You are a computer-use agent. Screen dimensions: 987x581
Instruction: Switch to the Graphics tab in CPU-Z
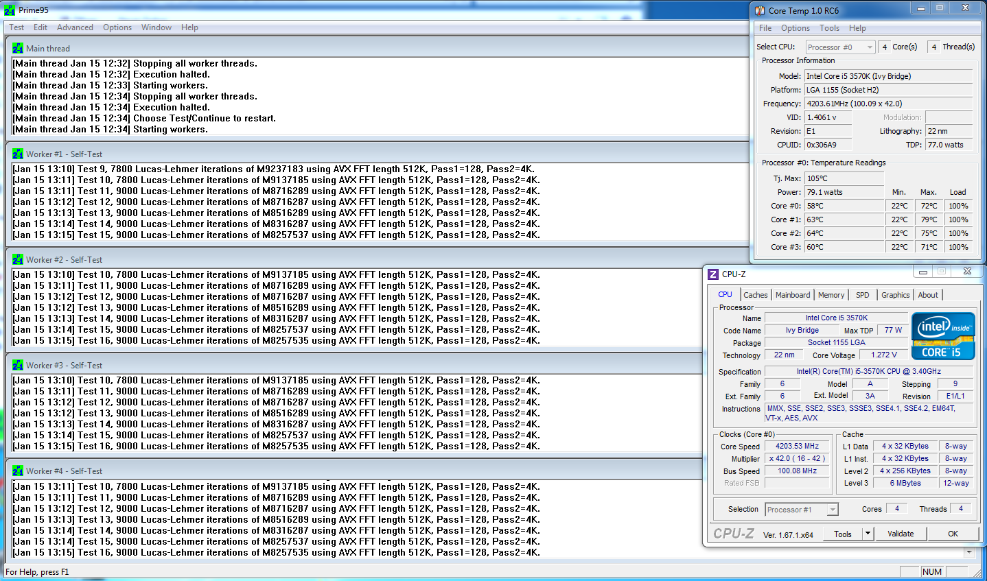tap(896, 295)
